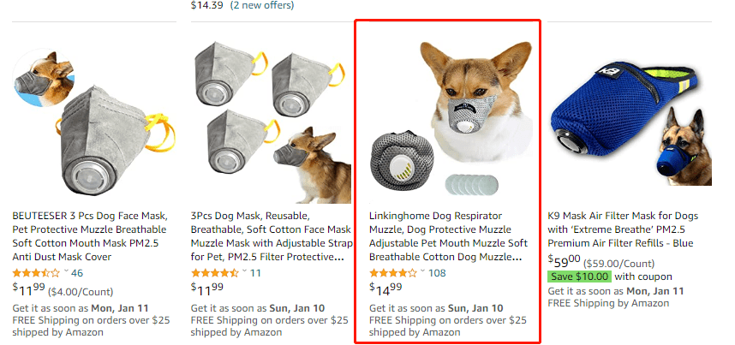
Task: Click Linkinghome star rating icons
Action: click(x=393, y=273)
